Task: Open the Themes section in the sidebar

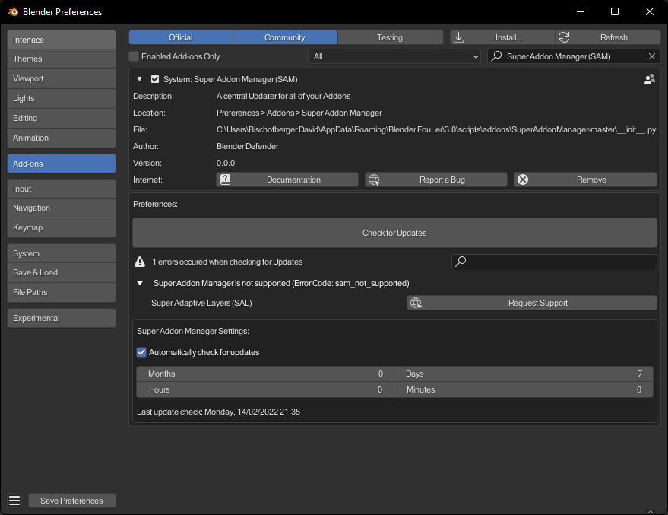Action: [x=61, y=59]
